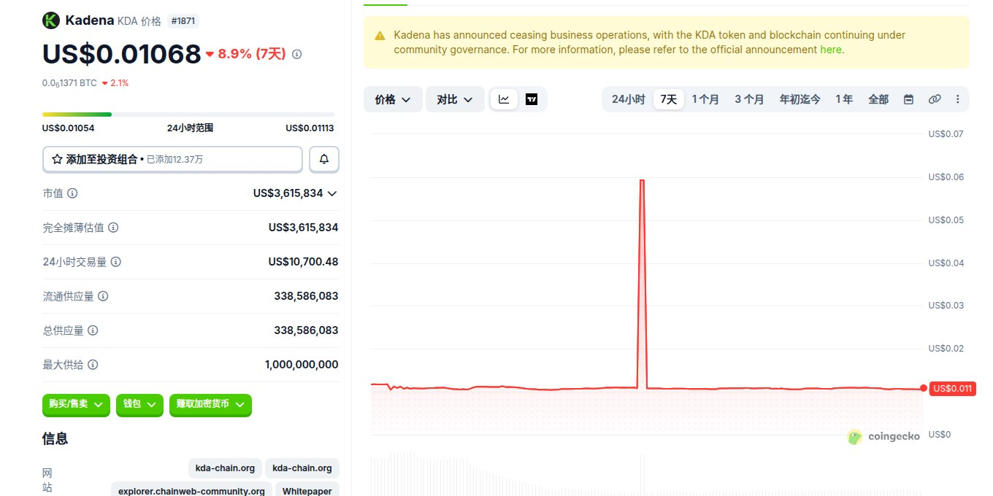Click the 0.0₆1371 BTC value
The width and height of the screenshot is (993, 496).
pos(69,83)
